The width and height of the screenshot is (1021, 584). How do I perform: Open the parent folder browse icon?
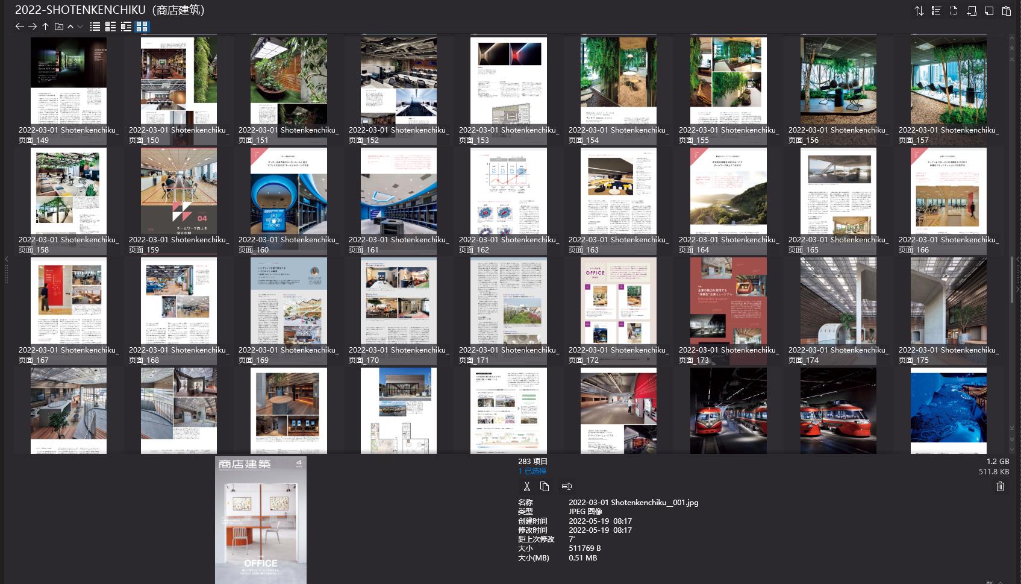coord(58,27)
